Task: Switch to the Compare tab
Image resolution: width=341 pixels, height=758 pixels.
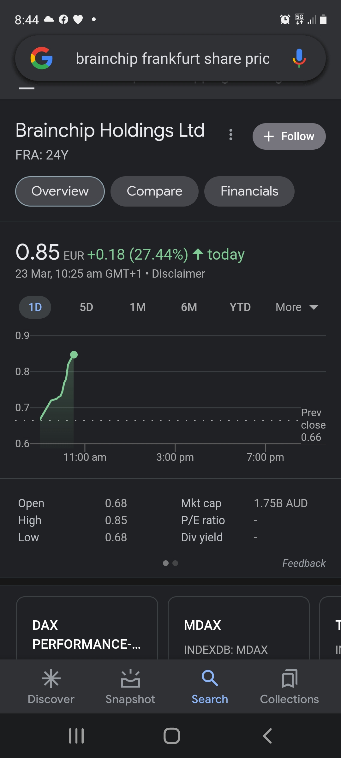Action: click(x=154, y=191)
